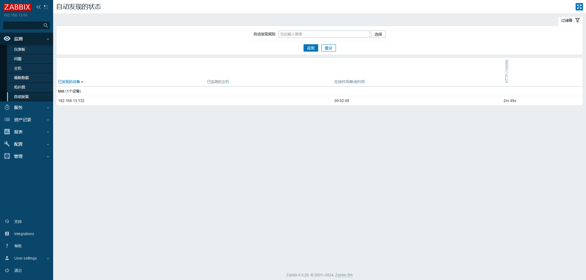Click the 退出 logout power icon
Image resolution: width=586 pixels, height=280 pixels.
(x=7, y=270)
